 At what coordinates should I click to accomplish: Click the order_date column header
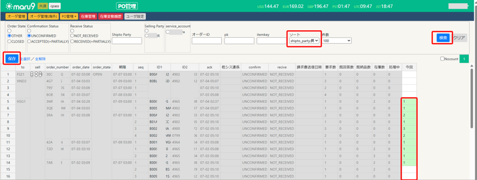click(x=81, y=67)
